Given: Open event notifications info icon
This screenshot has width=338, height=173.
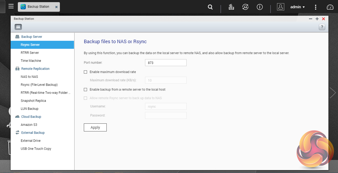Looking at the screenshot, I should click(x=260, y=7).
